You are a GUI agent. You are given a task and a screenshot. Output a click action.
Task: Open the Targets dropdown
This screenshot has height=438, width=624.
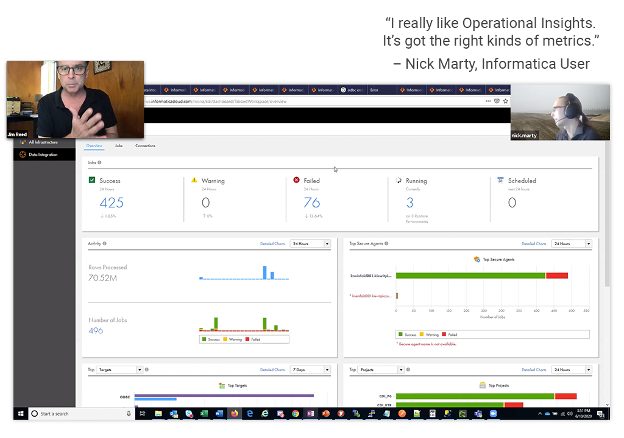click(119, 370)
